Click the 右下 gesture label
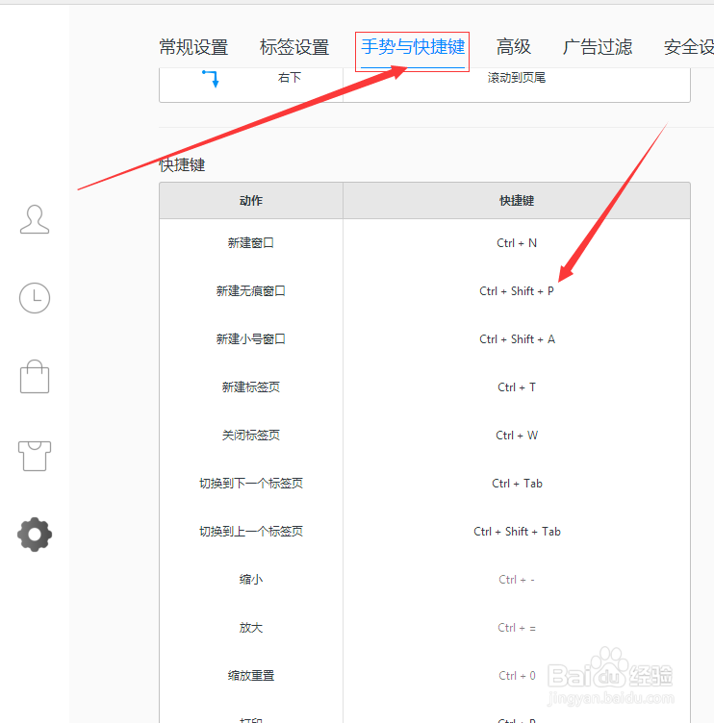 290,78
